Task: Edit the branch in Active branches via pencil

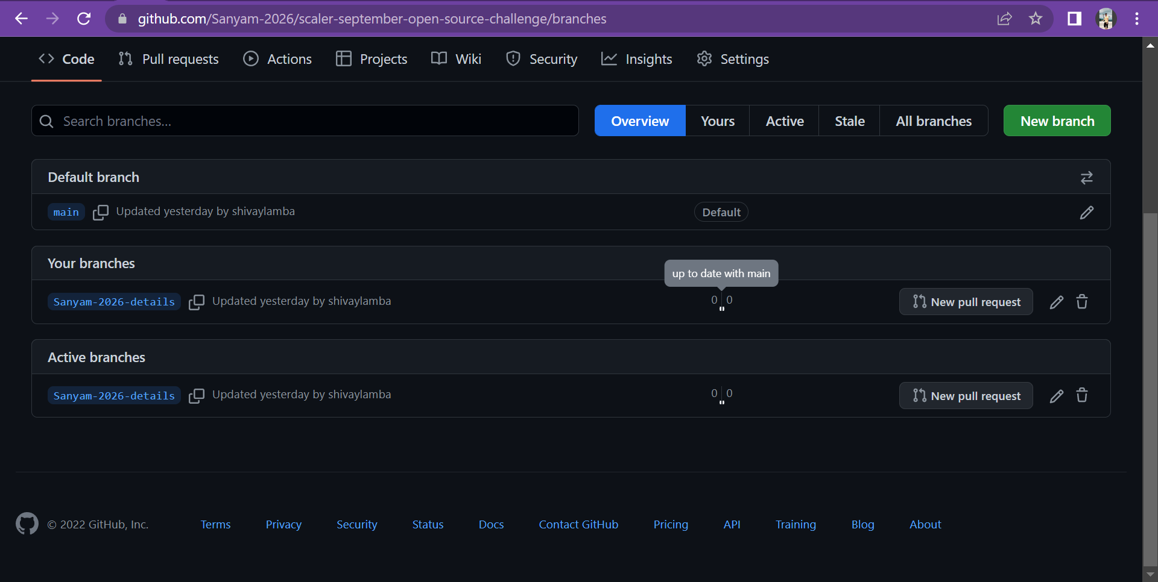Action: click(x=1057, y=395)
